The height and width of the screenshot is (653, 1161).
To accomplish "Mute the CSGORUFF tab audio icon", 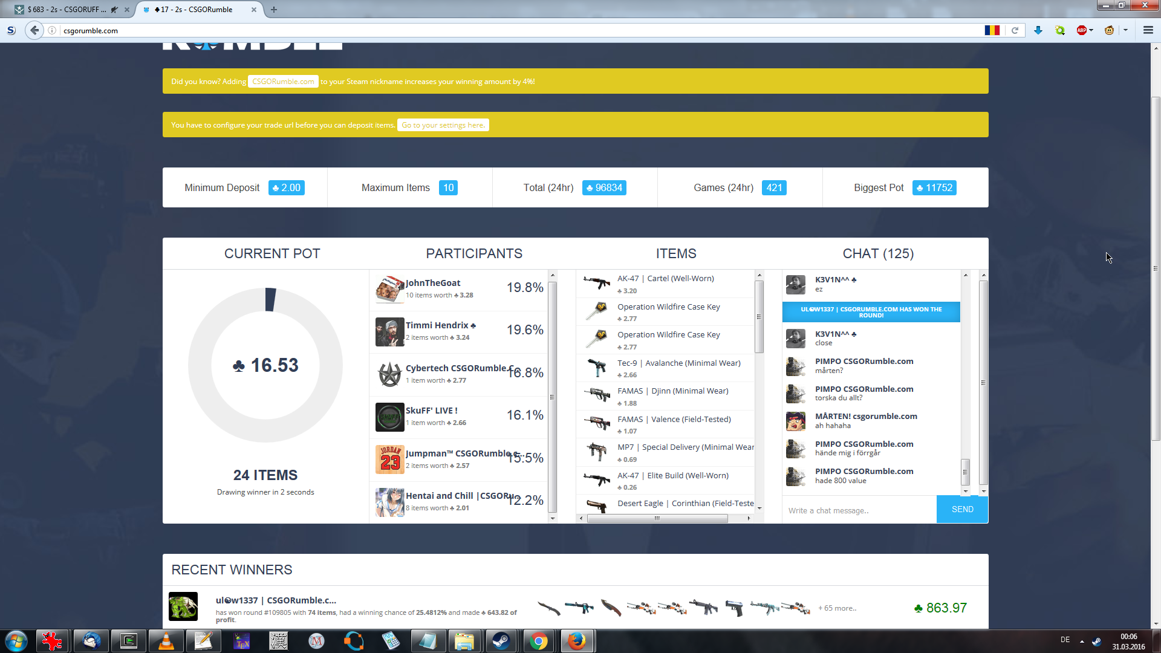I will [114, 10].
